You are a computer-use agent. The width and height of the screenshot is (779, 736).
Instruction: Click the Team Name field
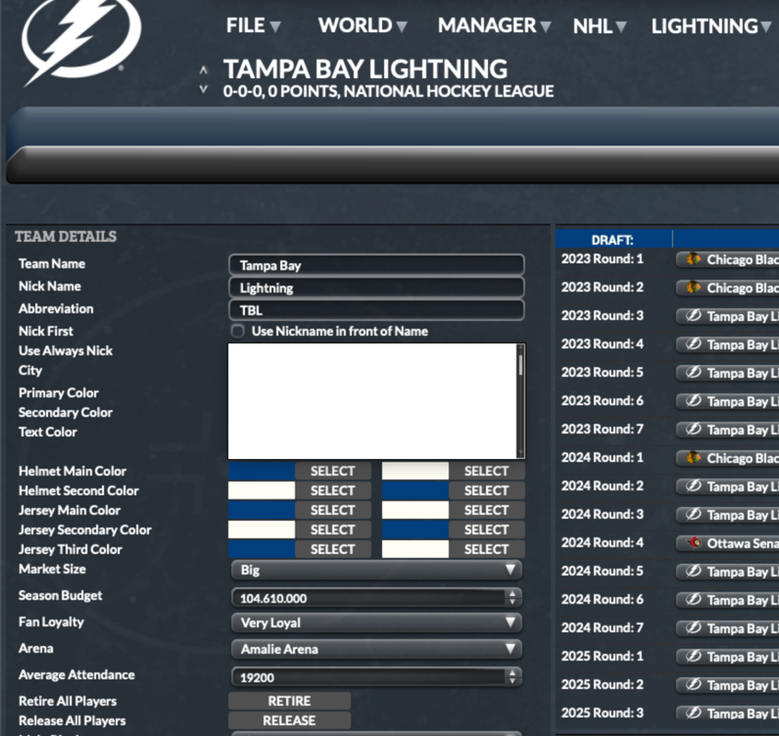click(x=377, y=265)
